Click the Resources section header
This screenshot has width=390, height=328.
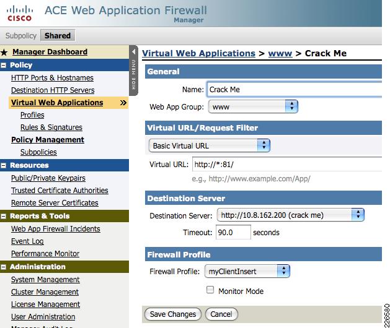pos(64,165)
